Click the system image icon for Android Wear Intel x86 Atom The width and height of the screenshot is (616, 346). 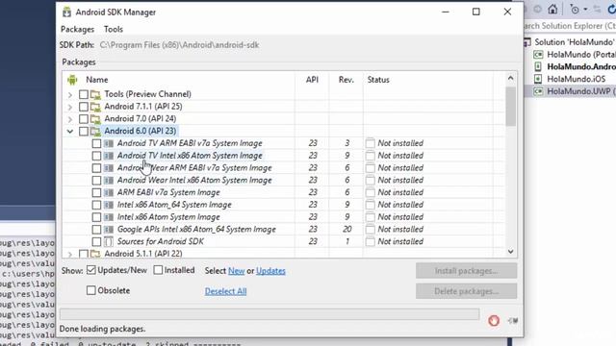coord(109,181)
